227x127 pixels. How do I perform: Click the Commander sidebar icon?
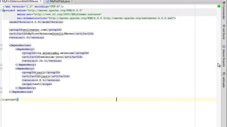coord(224,3)
